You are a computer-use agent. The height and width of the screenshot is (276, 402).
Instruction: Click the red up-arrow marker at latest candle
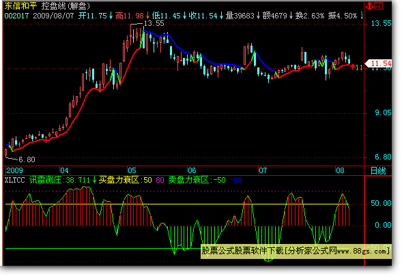pos(353,67)
